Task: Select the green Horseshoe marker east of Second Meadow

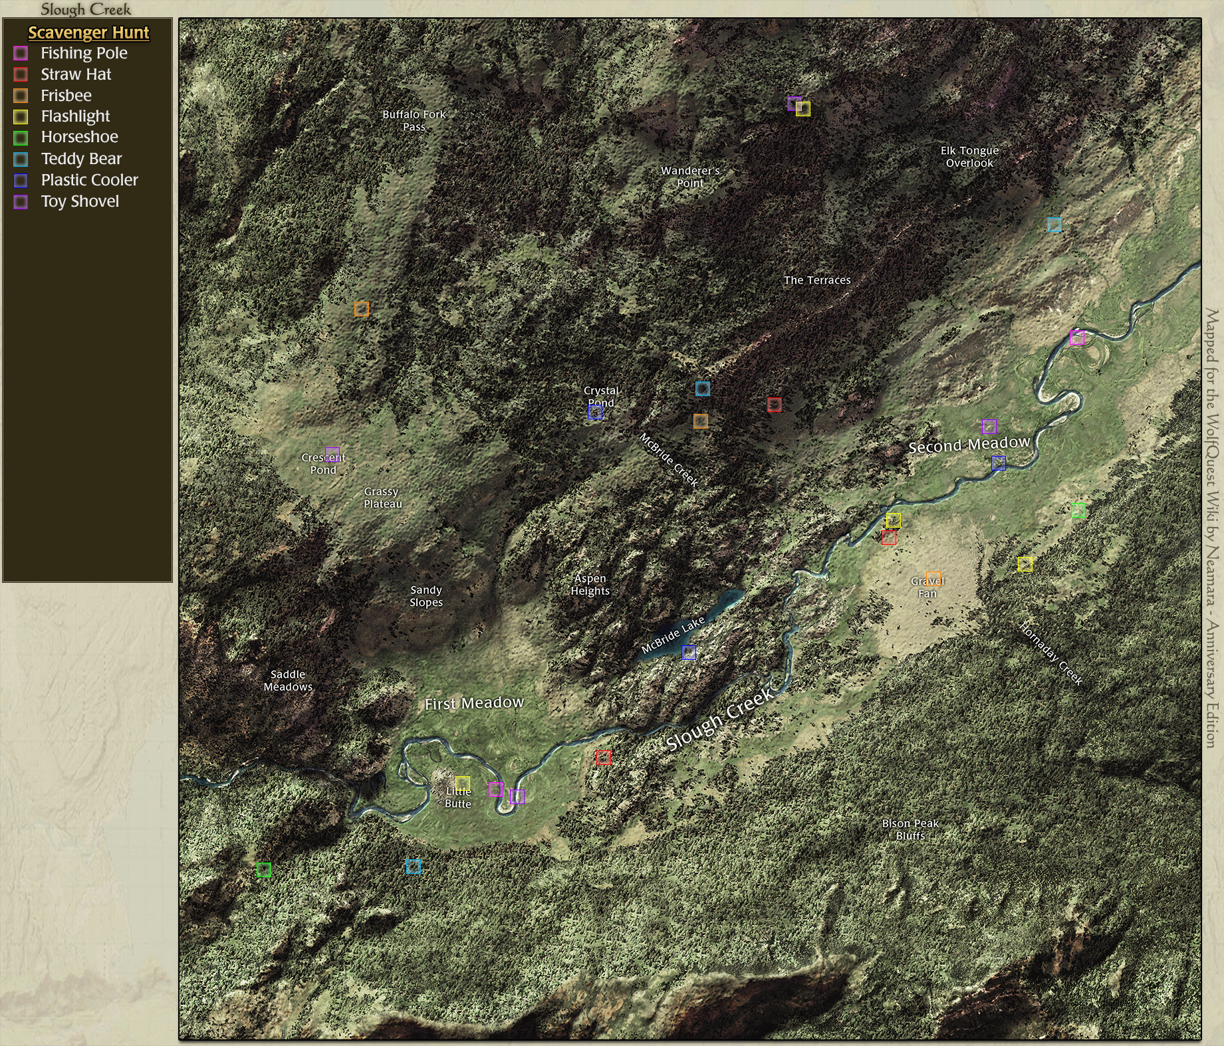Action: coord(1078,510)
